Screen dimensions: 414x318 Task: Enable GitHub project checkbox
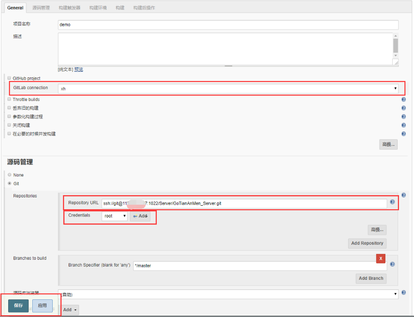coord(9,78)
